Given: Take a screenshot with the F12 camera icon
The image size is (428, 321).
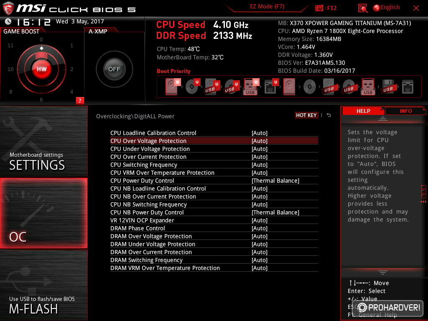Looking at the screenshot, I should click(319, 8).
